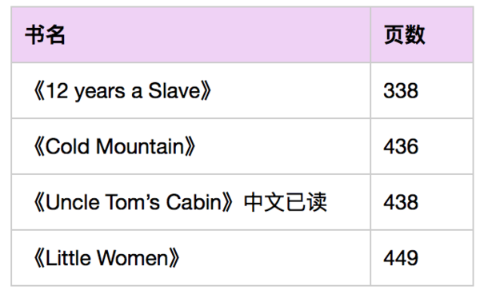This screenshot has height=294, width=480.
Task: Place cursor on the word Cabin
Action: 194,202
